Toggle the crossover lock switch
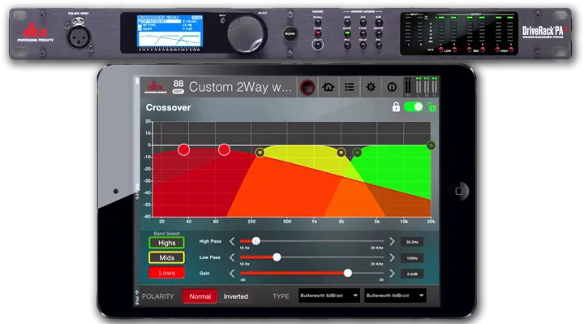 pyautogui.click(x=413, y=107)
